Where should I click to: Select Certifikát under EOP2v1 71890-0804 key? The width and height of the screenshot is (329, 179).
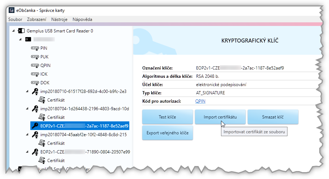click(56, 161)
